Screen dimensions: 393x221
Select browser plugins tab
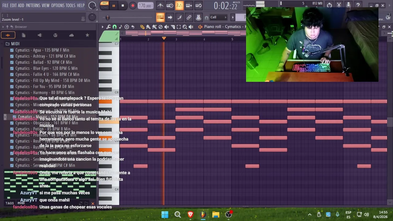[x=40, y=35]
